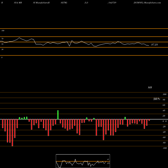
Task: Click the -100 label on MR axis
Action: [x=165, y=148]
